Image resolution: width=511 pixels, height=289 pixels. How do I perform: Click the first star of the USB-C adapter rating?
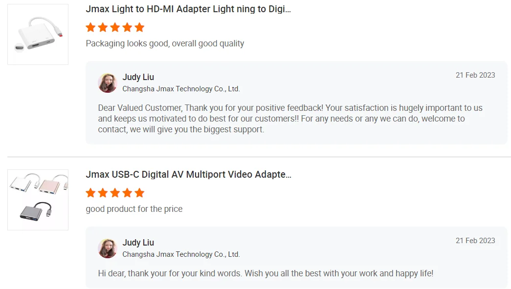click(x=90, y=193)
